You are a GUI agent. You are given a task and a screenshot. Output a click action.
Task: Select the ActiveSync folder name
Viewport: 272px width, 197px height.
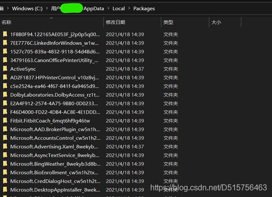[x=23, y=69]
